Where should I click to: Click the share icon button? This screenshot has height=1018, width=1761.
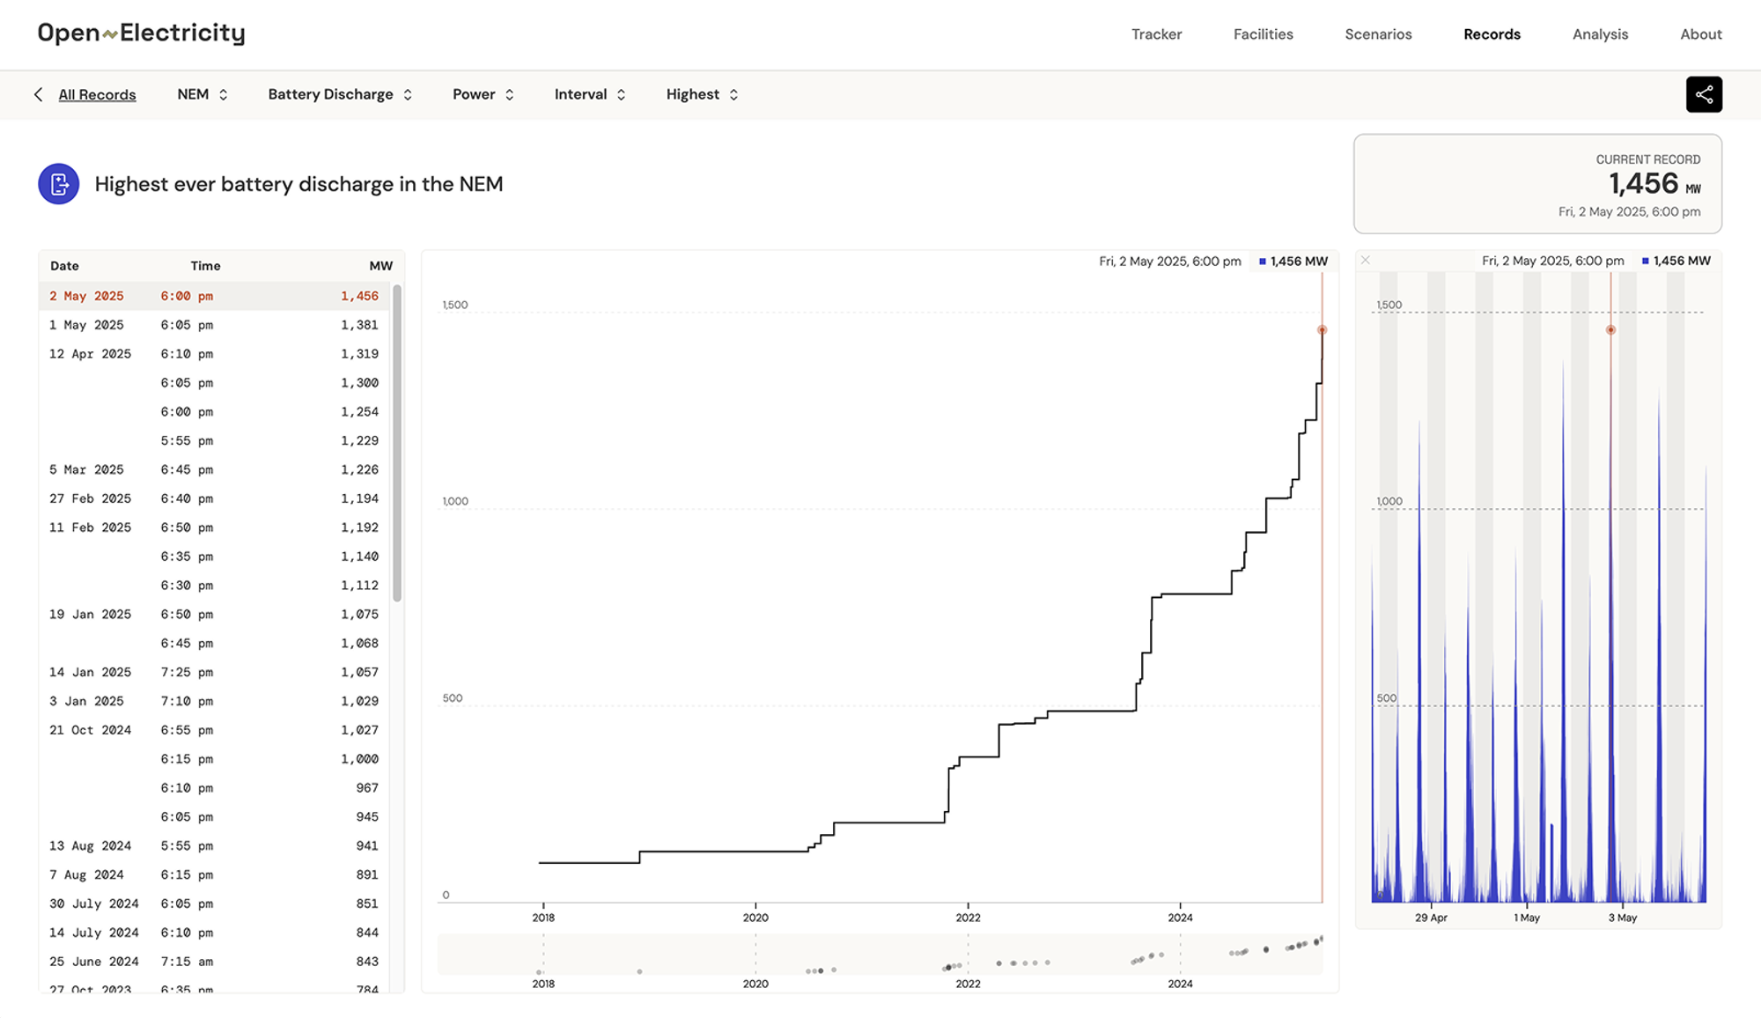point(1703,94)
